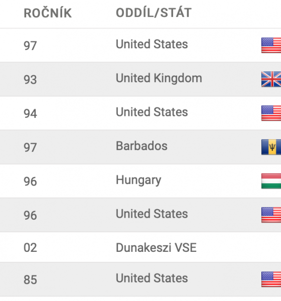Click year 93 in United Kingdom row

click(x=30, y=79)
